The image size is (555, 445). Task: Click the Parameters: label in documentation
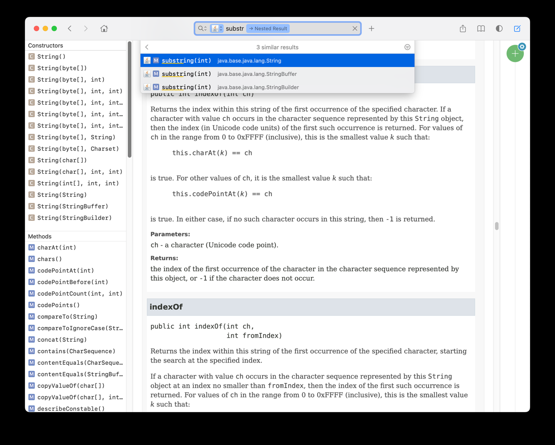[x=170, y=234]
